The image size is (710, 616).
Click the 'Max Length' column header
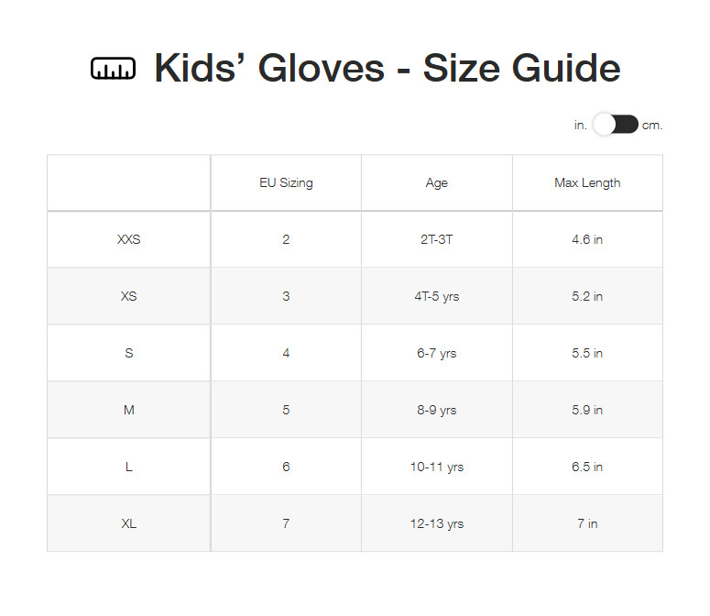click(587, 182)
